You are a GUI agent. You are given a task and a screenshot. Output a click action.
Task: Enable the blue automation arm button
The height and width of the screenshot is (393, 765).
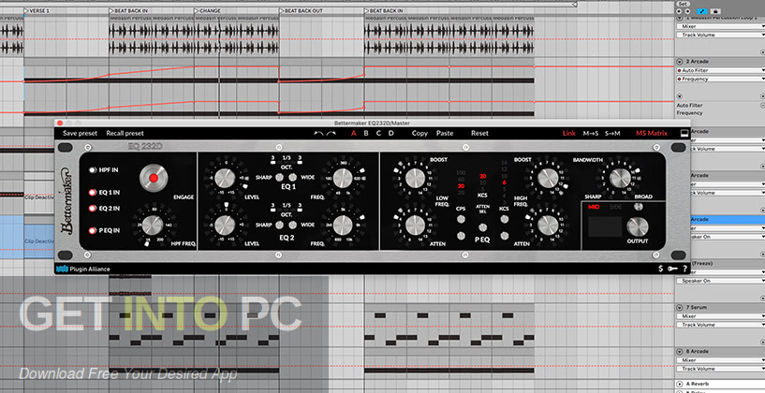(x=703, y=11)
